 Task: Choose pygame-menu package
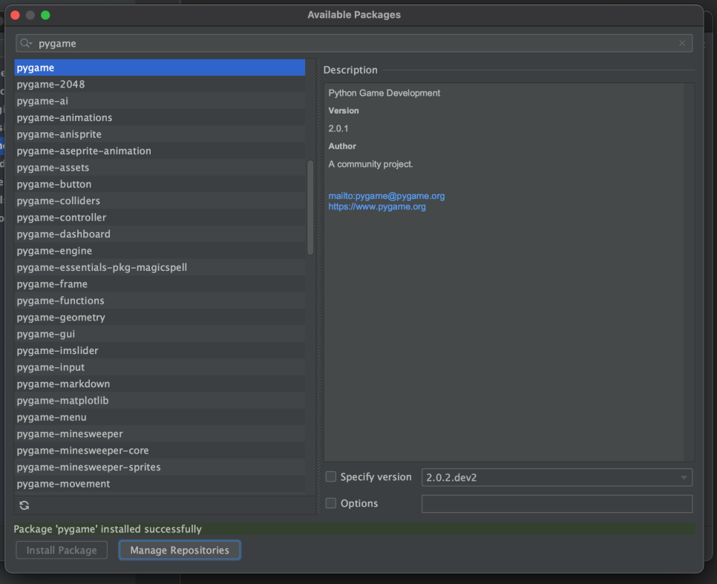[x=160, y=417]
